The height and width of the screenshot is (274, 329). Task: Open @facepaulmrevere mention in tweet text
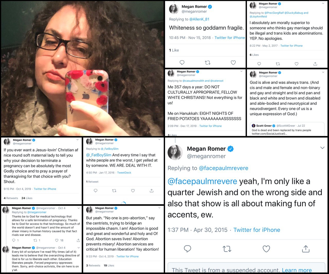(202, 181)
